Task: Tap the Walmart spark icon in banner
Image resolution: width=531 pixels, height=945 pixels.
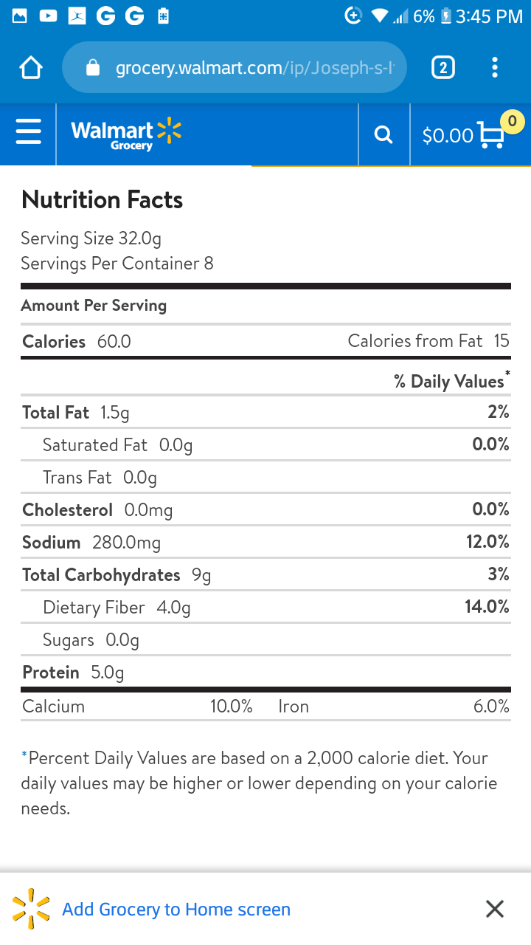Action: (x=32, y=909)
